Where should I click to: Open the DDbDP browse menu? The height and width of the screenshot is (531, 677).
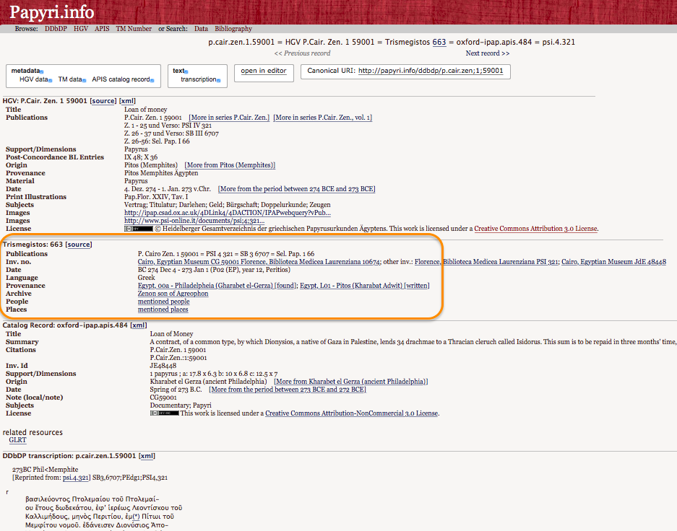click(56, 29)
